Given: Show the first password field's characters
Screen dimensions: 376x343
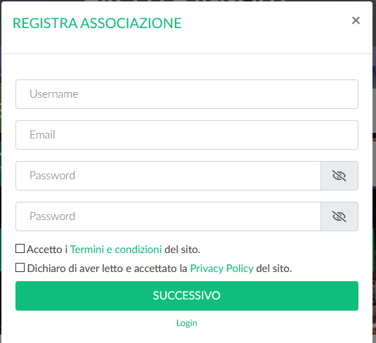Looking at the screenshot, I should (339, 176).
